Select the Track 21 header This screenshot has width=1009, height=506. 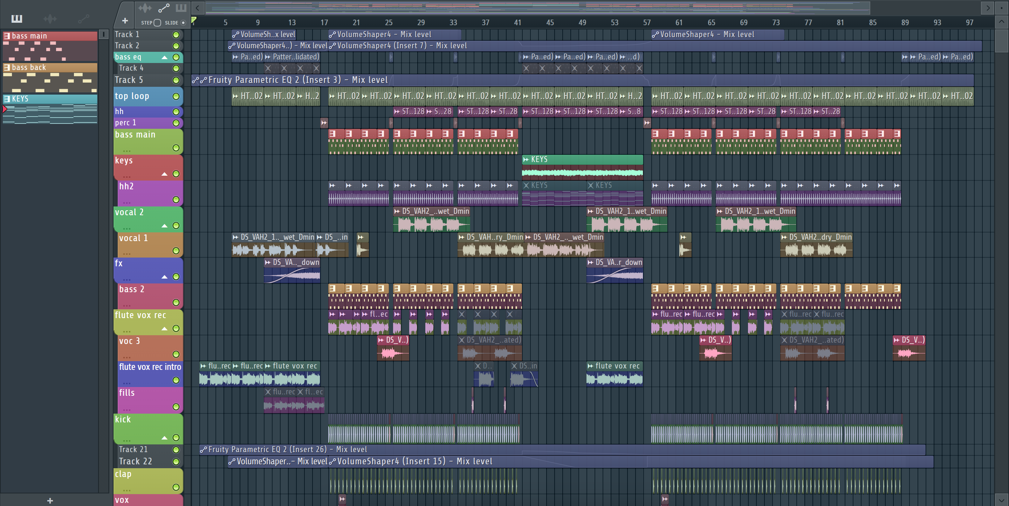click(x=150, y=450)
